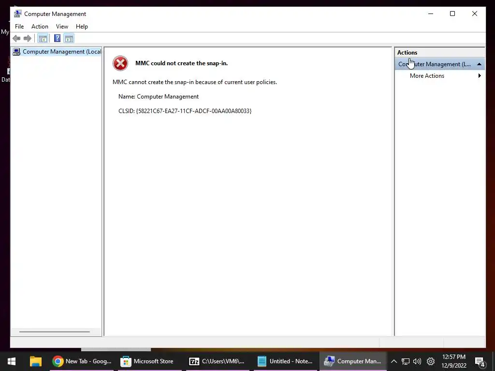Open File Explorer from the taskbar
The height and width of the screenshot is (371, 495).
[36, 361]
